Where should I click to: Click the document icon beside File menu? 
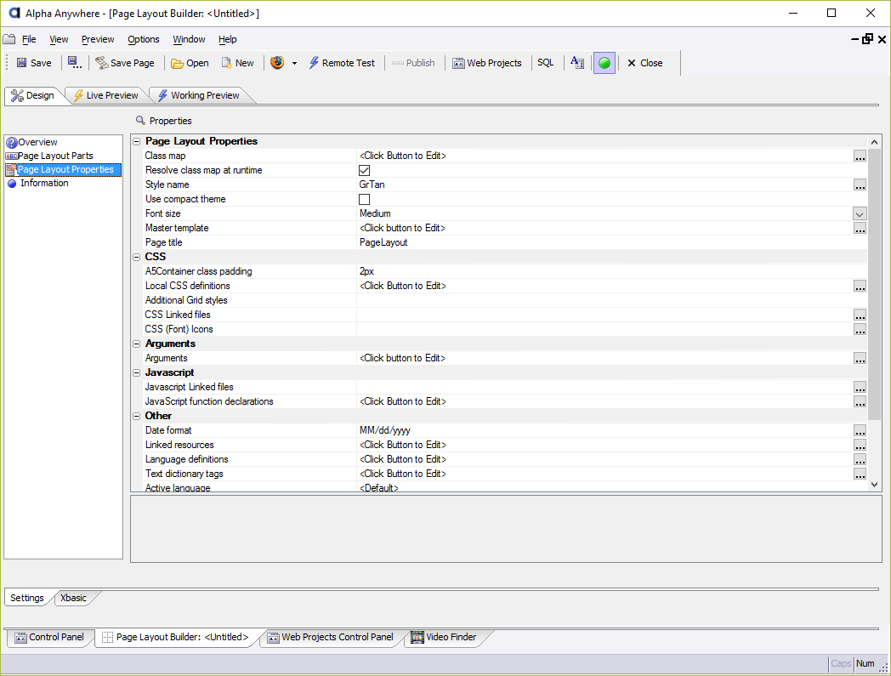[9, 39]
